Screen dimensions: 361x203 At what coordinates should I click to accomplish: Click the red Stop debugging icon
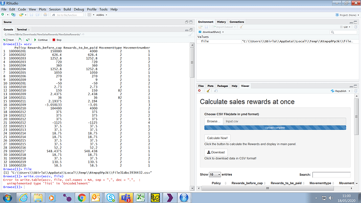pyautogui.click(x=54, y=40)
